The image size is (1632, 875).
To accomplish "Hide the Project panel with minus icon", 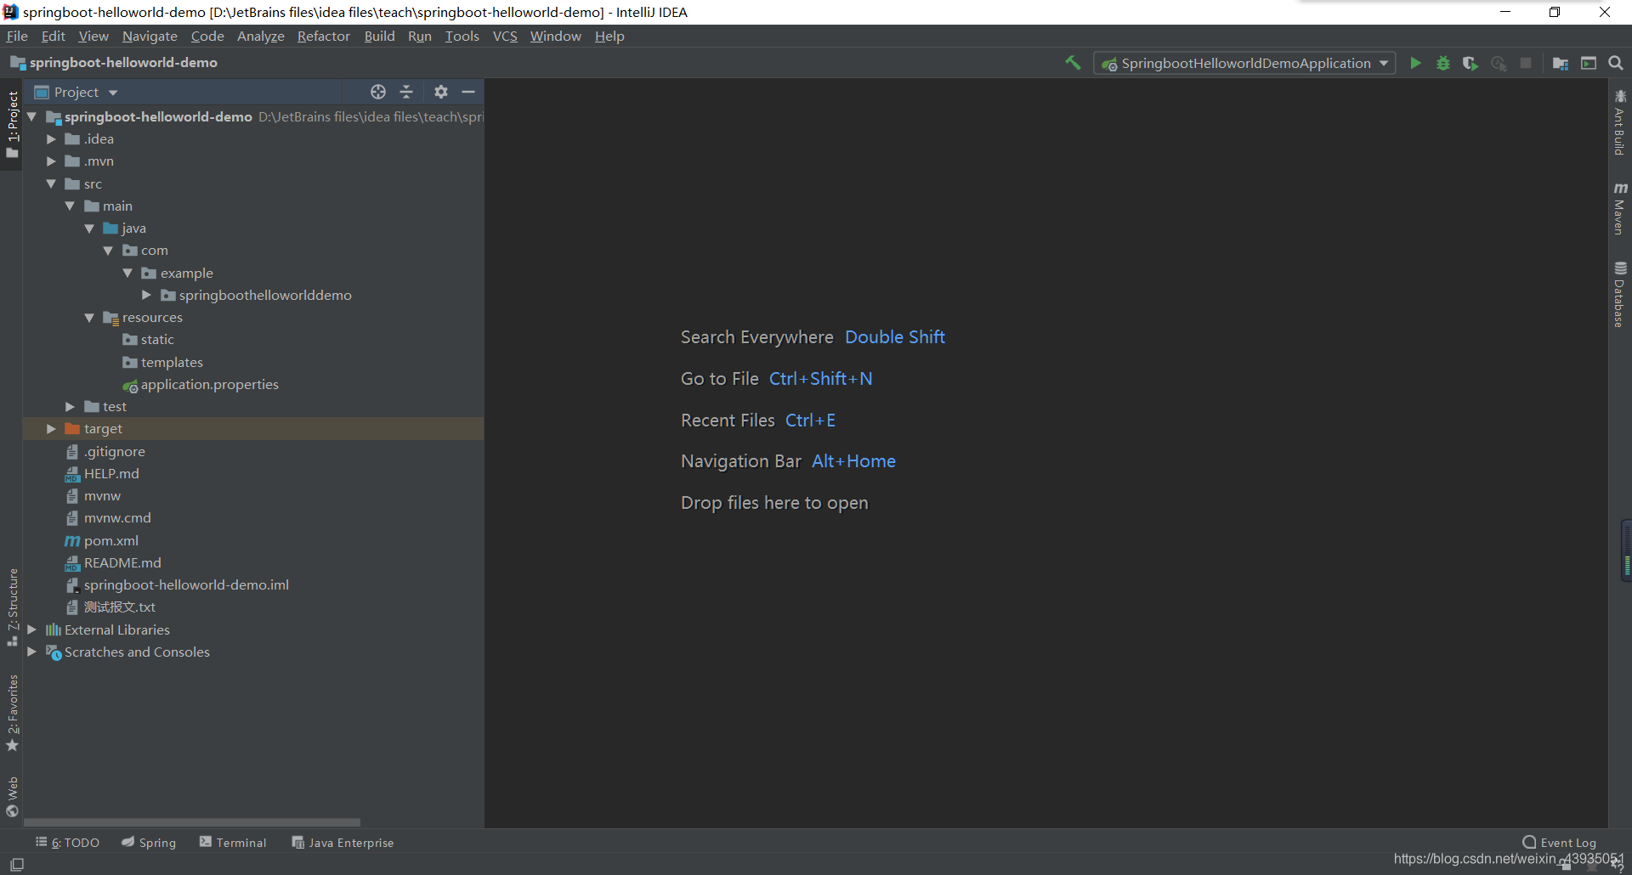I will click(468, 92).
